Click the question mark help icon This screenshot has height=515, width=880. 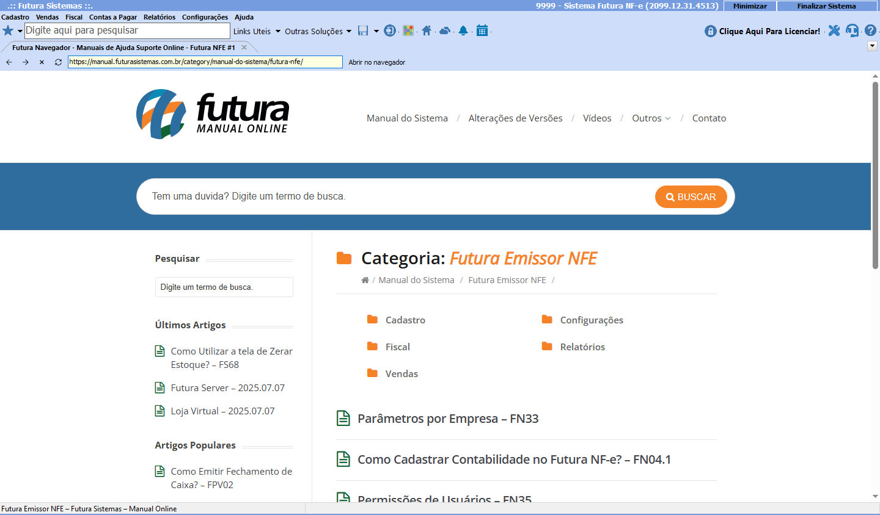[x=870, y=31]
